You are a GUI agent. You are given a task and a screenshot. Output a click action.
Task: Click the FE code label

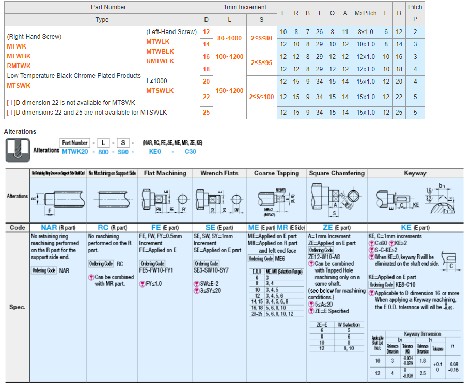tap(156, 228)
